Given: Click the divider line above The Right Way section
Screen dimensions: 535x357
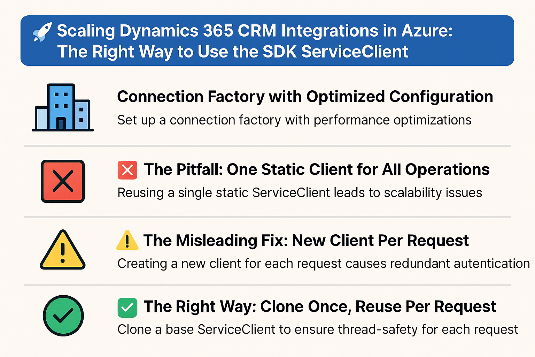Looking at the screenshot, I should 267,285.
